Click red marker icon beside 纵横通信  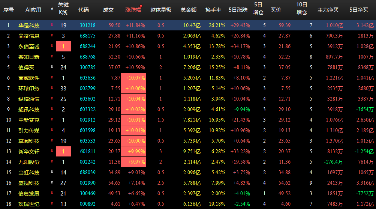click(x=52, y=98)
